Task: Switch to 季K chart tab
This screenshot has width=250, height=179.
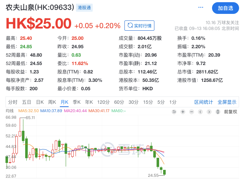Action: tap(77, 102)
